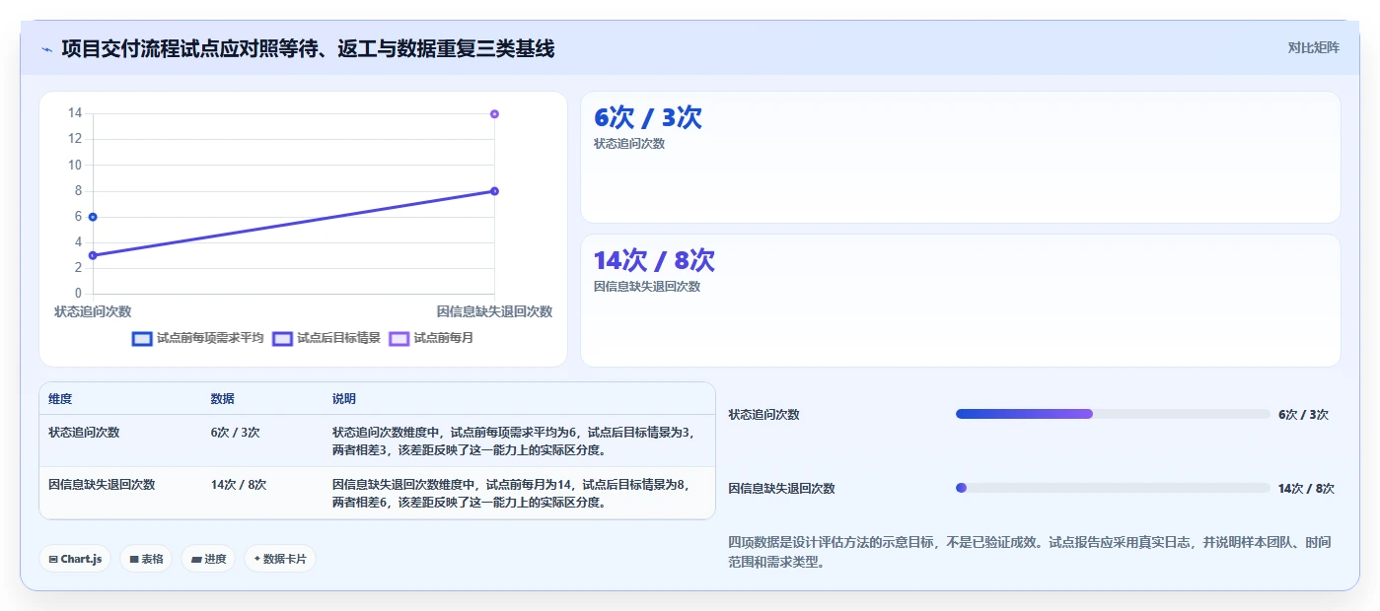Click the 对比矩阵 label in header
Image resolution: width=1380 pixels, height=611 pixels.
(1313, 47)
